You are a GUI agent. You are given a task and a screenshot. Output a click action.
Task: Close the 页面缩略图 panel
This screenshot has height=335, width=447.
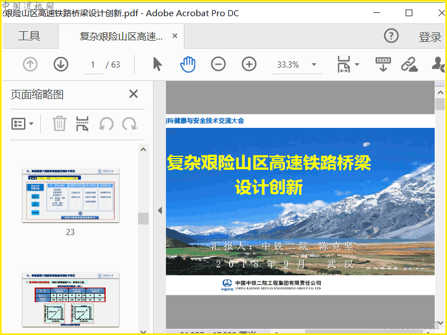[134, 94]
